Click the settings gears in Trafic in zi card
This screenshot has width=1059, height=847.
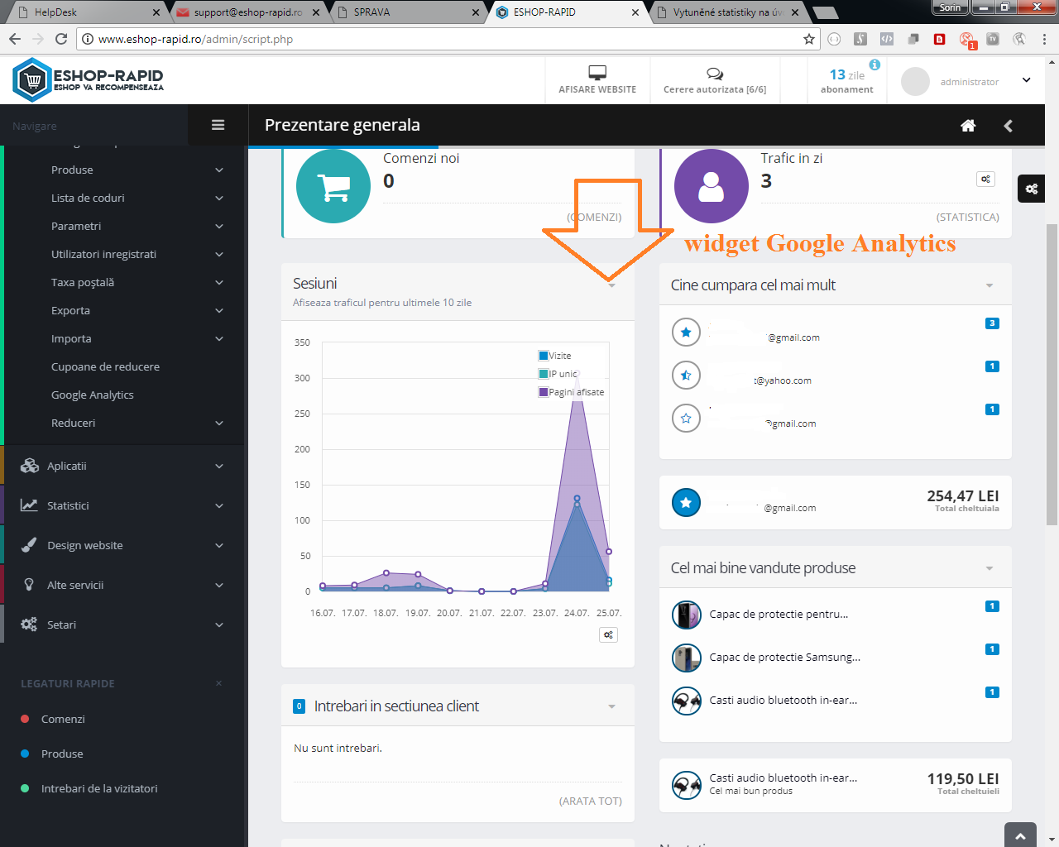point(985,179)
